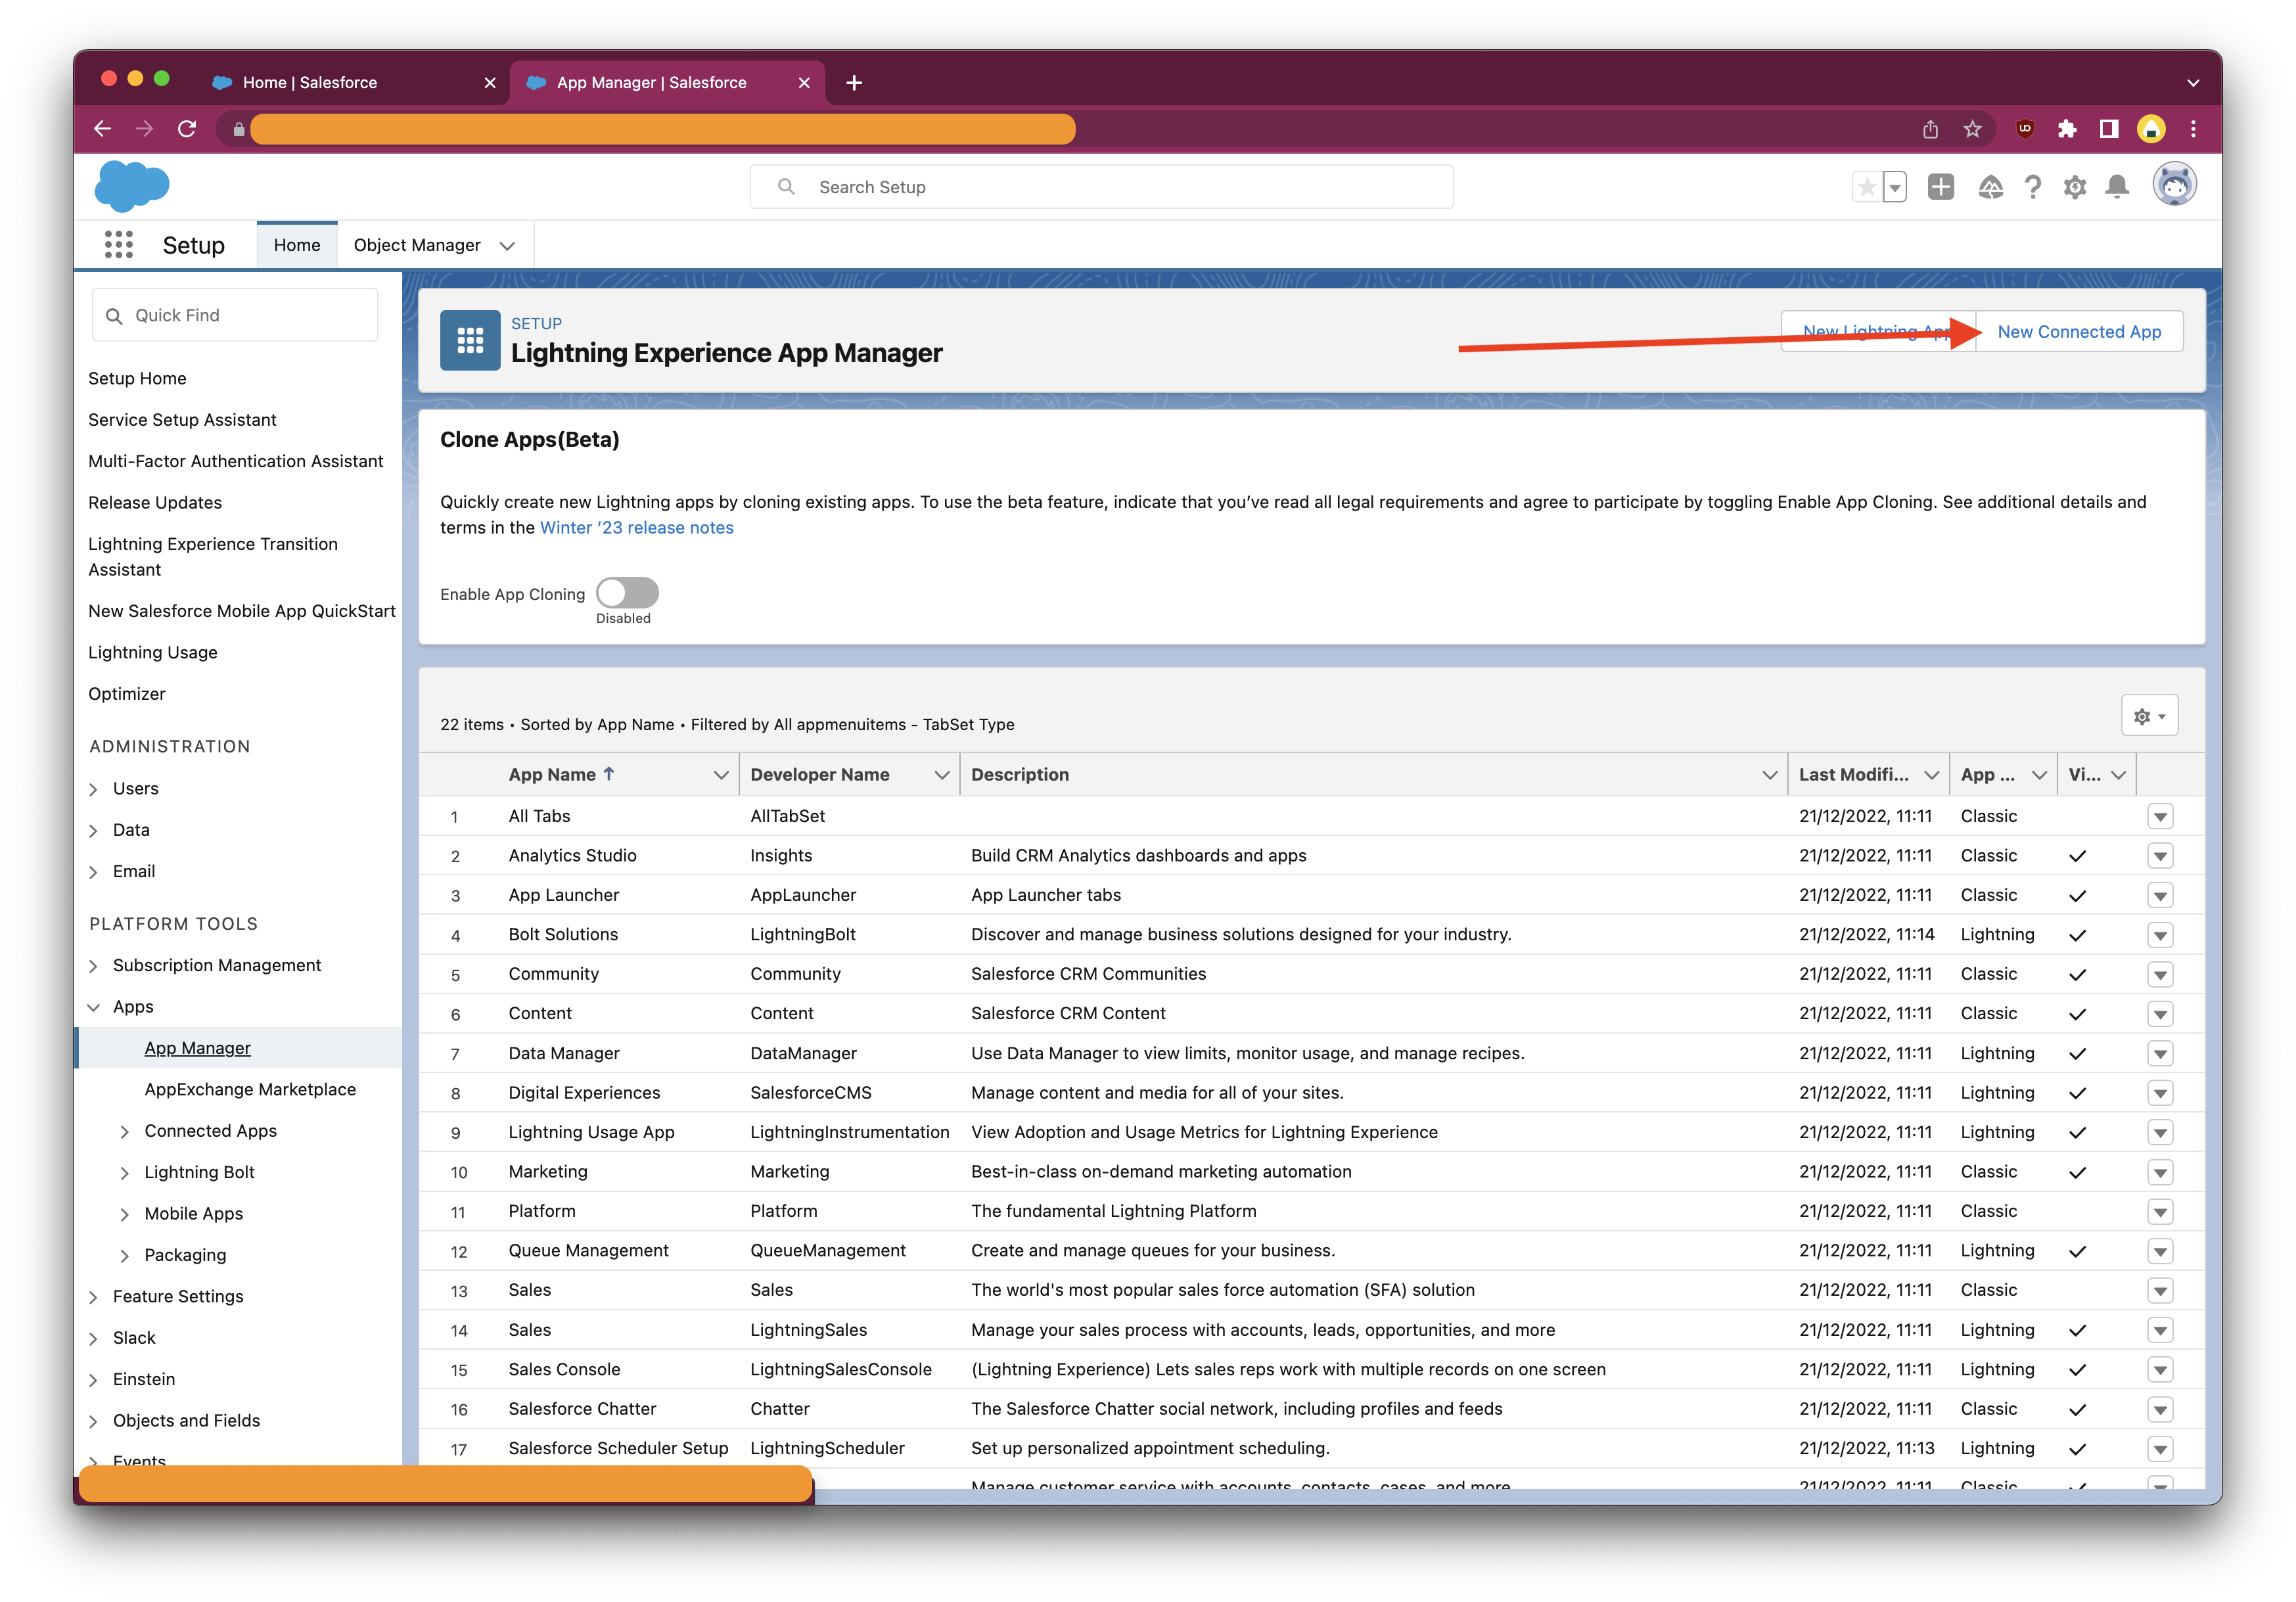Open row actions for Marketing
This screenshot has width=2296, height=1602.
[2160, 1172]
